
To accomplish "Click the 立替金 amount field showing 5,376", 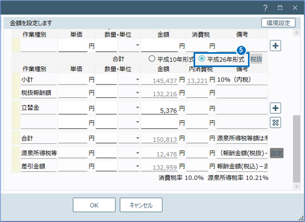I will click(159, 108).
